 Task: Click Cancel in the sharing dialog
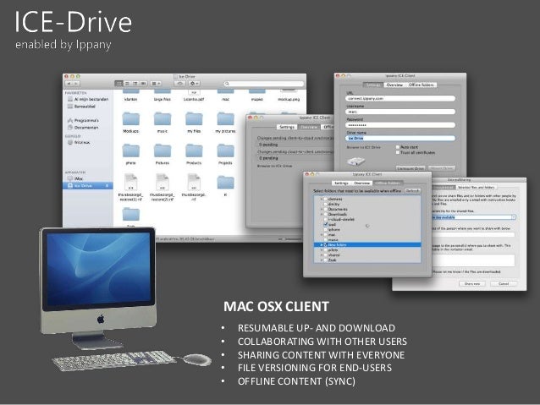coord(504,284)
